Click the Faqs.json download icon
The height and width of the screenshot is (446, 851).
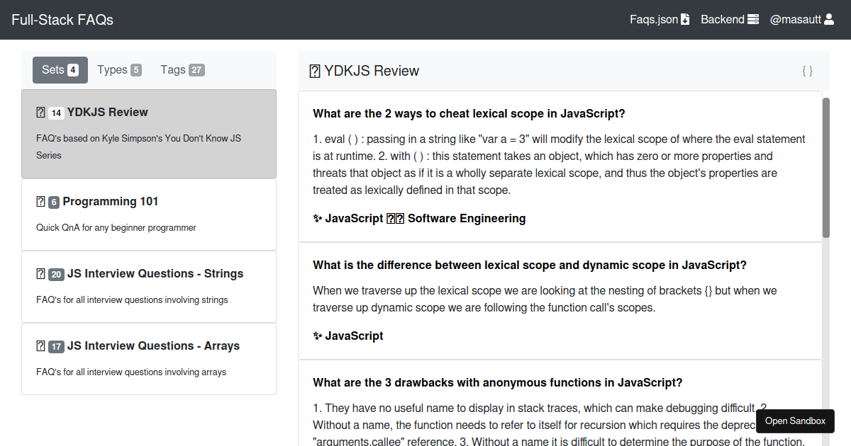click(684, 19)
